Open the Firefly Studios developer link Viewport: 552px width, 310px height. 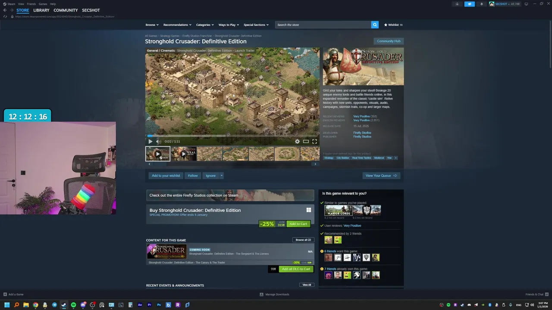tap(362, 133)
